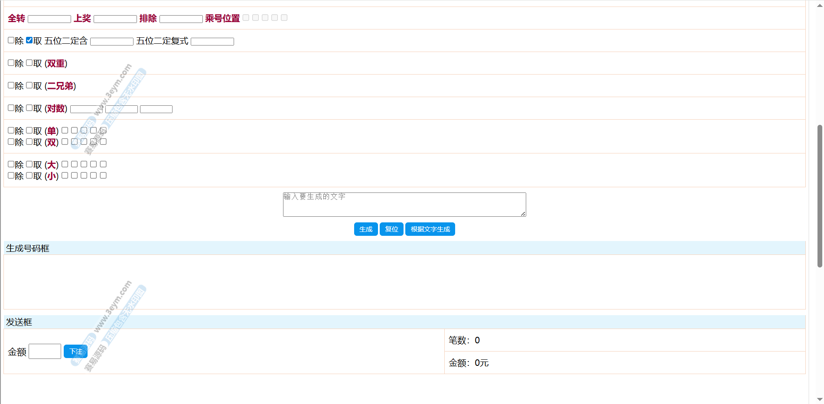Click the 上奖 text box
The image size is (824, 404).
[x=115, y=19]
